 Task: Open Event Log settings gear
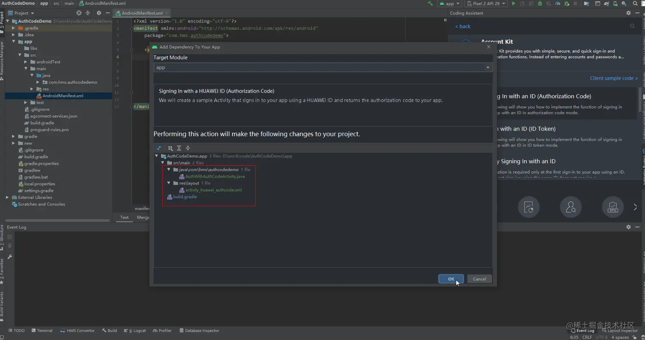pyautogui.click(x=628, y=227)
